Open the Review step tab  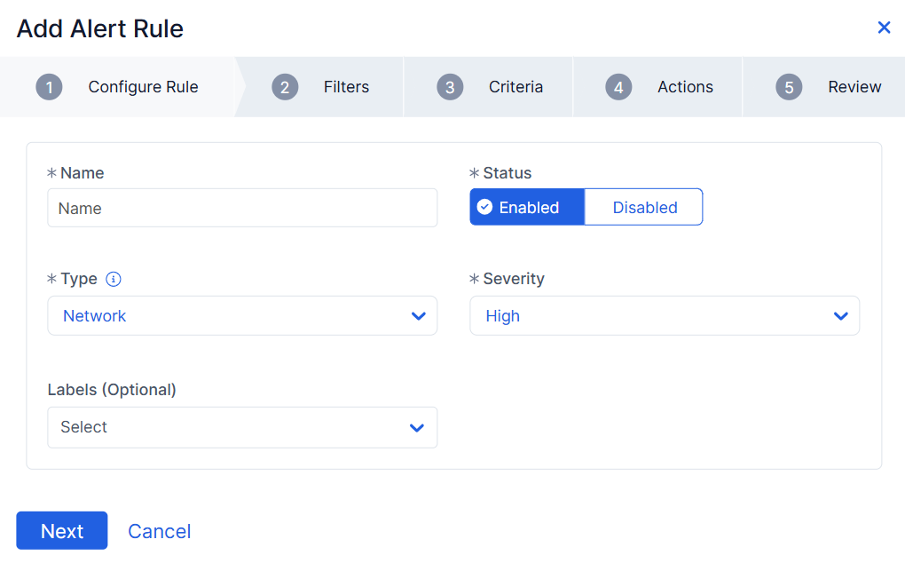[854, 87]
